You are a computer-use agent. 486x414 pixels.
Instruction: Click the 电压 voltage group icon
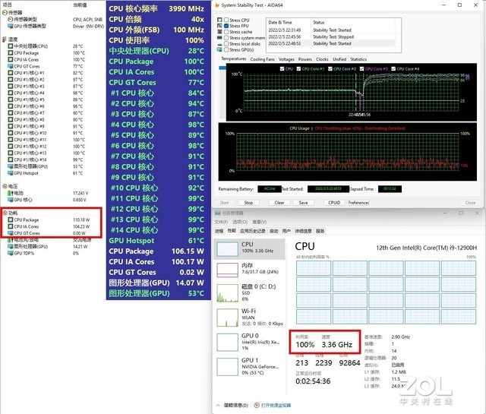(5, 186)
